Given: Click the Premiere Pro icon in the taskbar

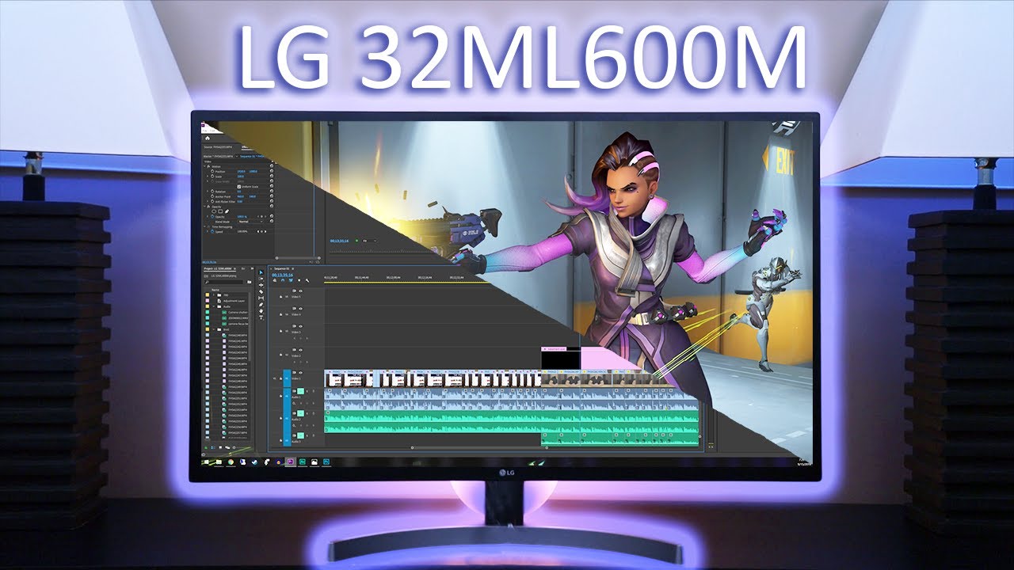Looking at the screenshot, I should (x=291, y=462).
